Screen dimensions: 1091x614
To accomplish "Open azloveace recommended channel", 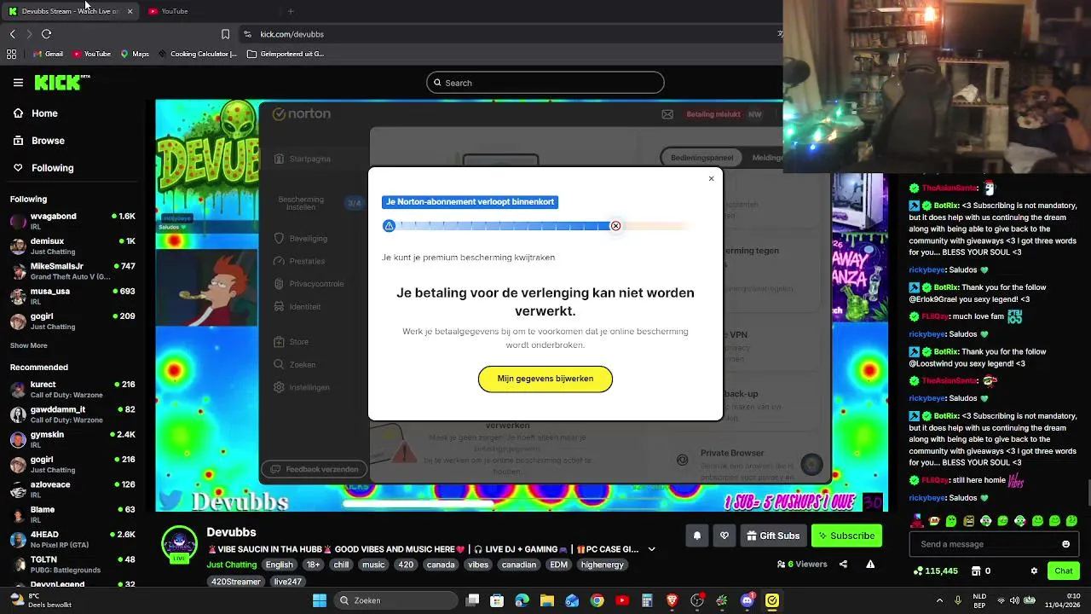I will pos(72,489).
